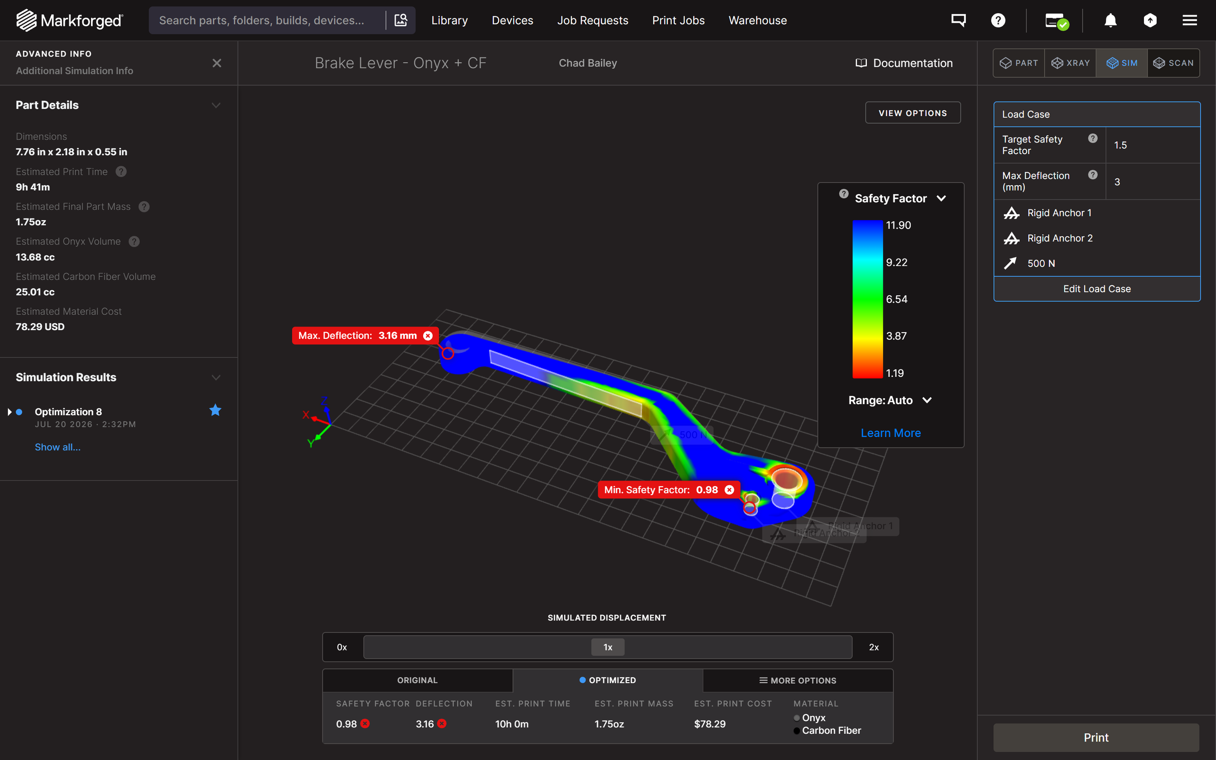The image size is (1216, 760).
Task: Show help for Estimated Final Part Mass
Action: [x=144, y=207]
